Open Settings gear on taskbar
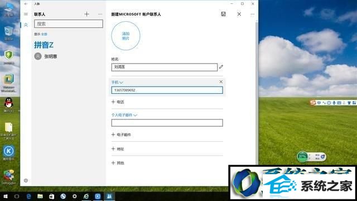 tap(74, 196)
